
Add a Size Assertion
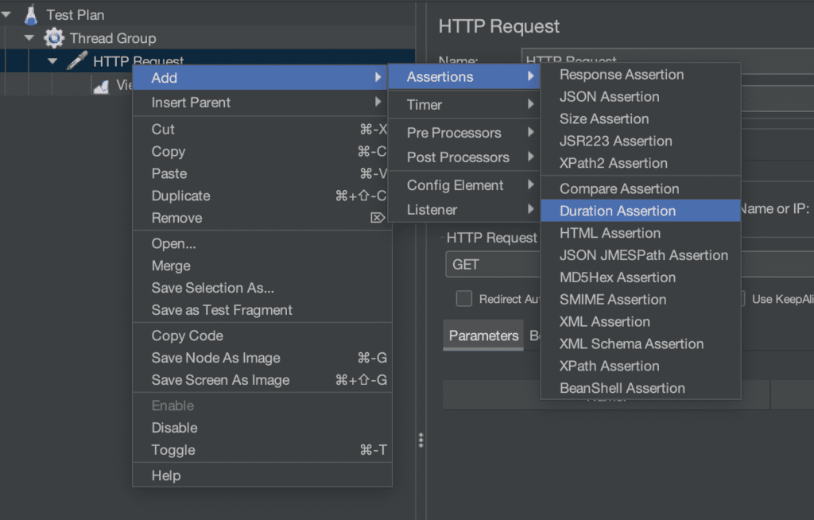641,118
